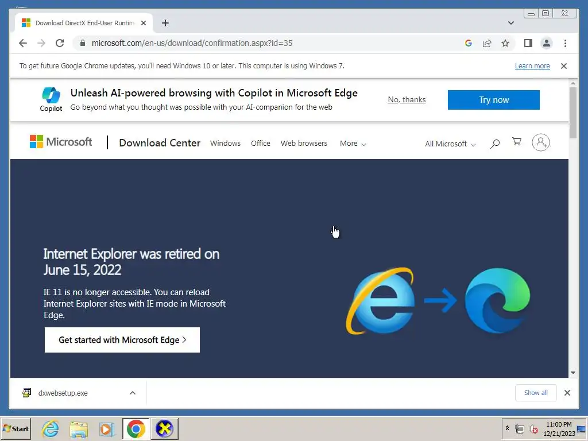Open the shopping cart
This screenshot has width=588, height=441.
click(x=517, y=142)
